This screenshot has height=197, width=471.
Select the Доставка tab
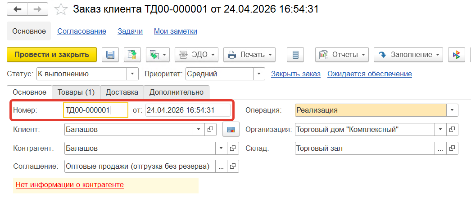pyautogui.click(x=122, y=92)
